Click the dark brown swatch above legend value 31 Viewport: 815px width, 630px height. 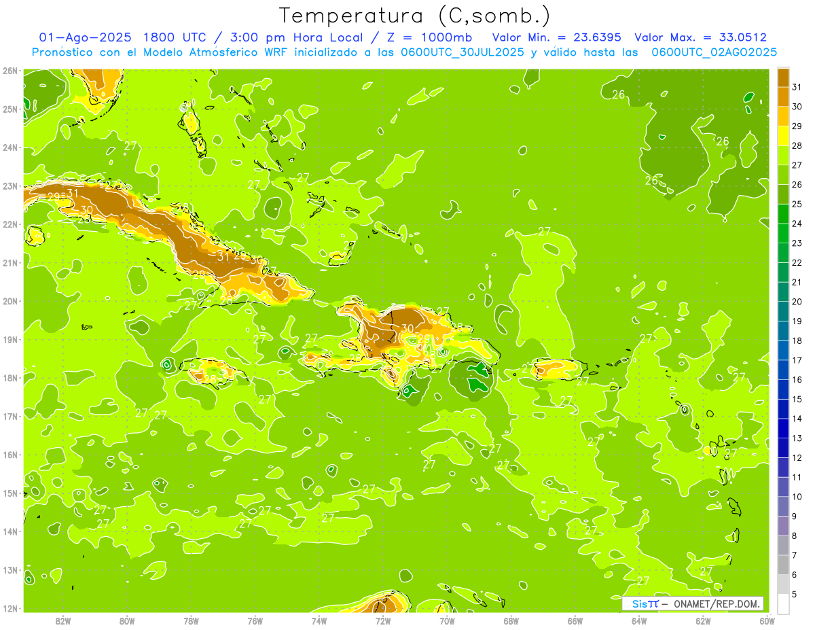pyautogui.click(x=783, y=77)
